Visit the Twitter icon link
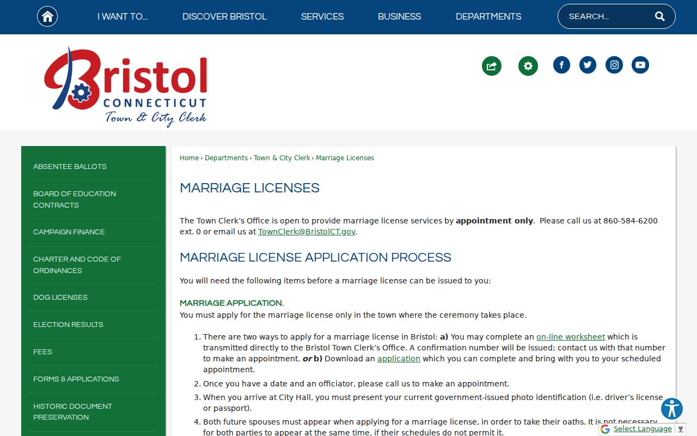 coord(588,65)
